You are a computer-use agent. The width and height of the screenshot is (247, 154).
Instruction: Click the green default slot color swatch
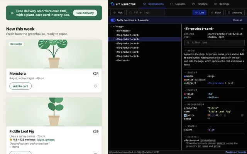(x=185, y=83)
